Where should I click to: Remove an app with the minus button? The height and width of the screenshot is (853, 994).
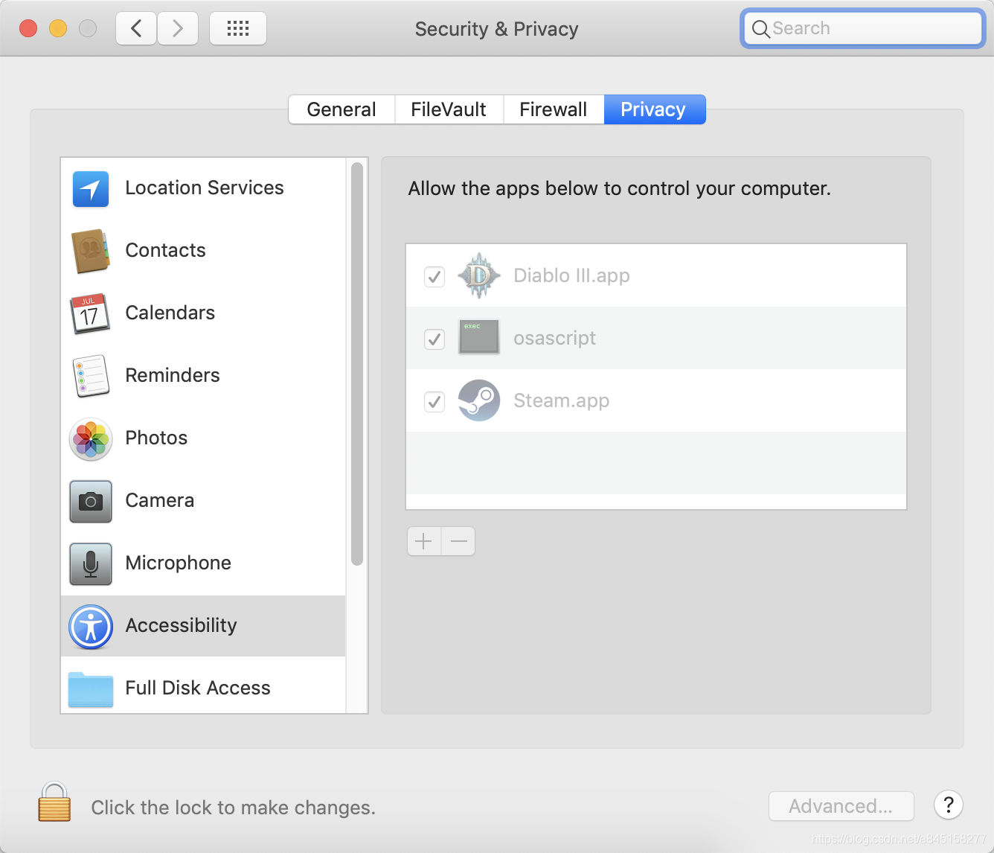pos(458,541)
